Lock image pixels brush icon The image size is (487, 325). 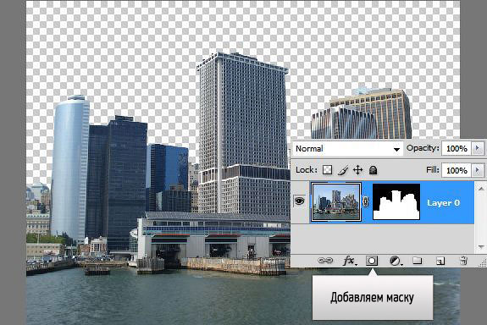343,170
